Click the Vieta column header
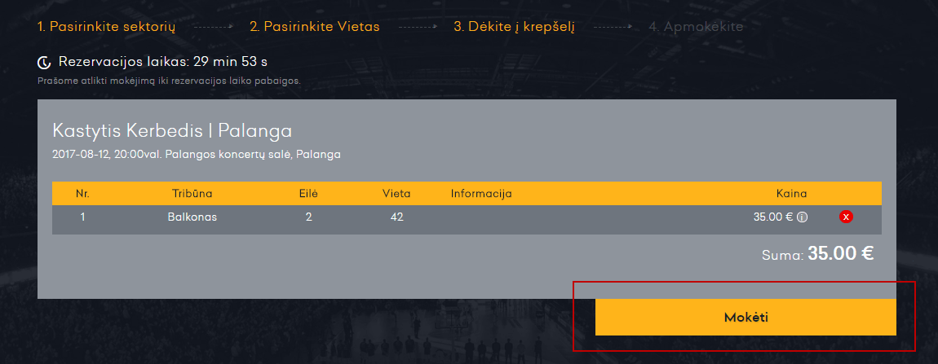This screenshot has width=938, height=364. (x=396, y=194)
